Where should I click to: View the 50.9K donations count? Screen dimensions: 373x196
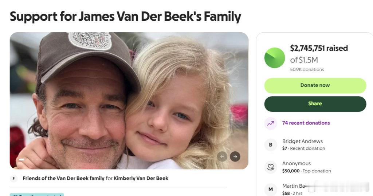[x=307, y=69]
